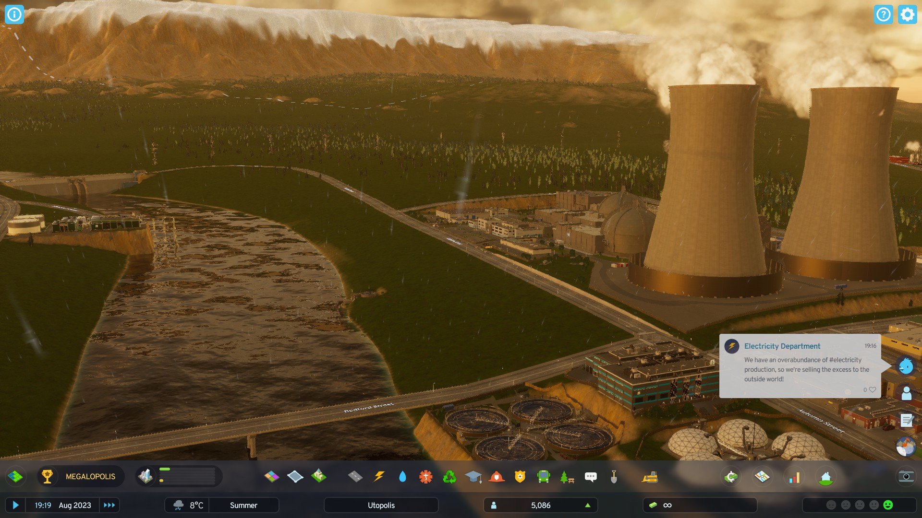The height and width of the screenshot is (518, 922).
Task: Open the Radio panel
Action: (906, 447)
